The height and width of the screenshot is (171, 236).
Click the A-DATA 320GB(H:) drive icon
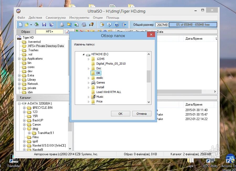pyautogui.click(x=24, y=103)
